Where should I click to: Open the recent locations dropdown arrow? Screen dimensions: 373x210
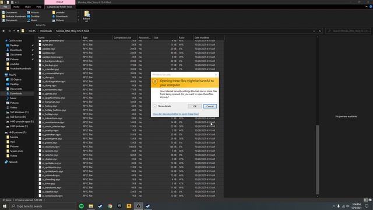[14, 31]
